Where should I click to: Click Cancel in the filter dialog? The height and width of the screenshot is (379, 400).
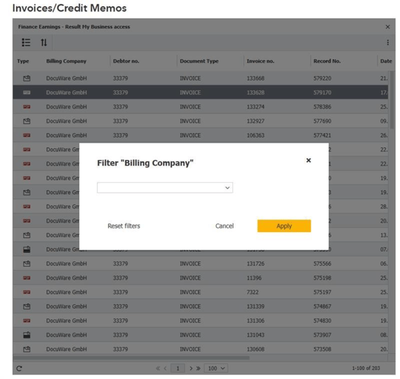[224, 226]
